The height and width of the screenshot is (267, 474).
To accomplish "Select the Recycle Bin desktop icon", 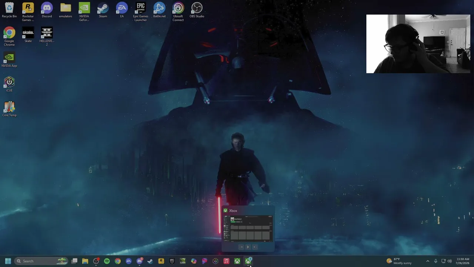I will [x=9, y=10].
